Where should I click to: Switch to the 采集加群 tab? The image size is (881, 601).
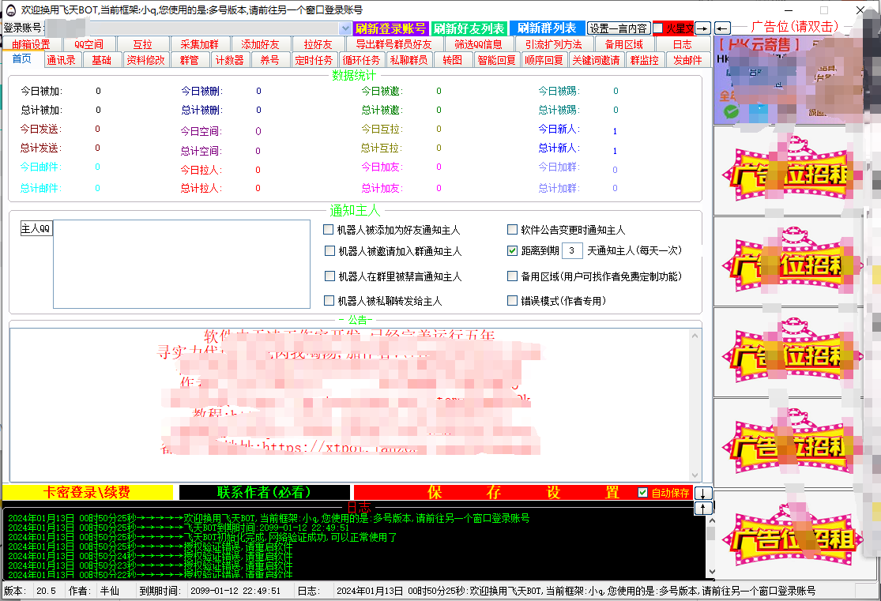coord(199,44)
